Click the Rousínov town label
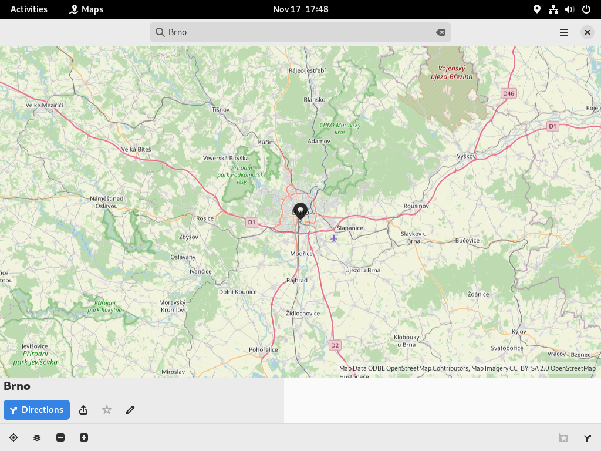The width and height of the screenshot is (601, 451). click(416, 206)
